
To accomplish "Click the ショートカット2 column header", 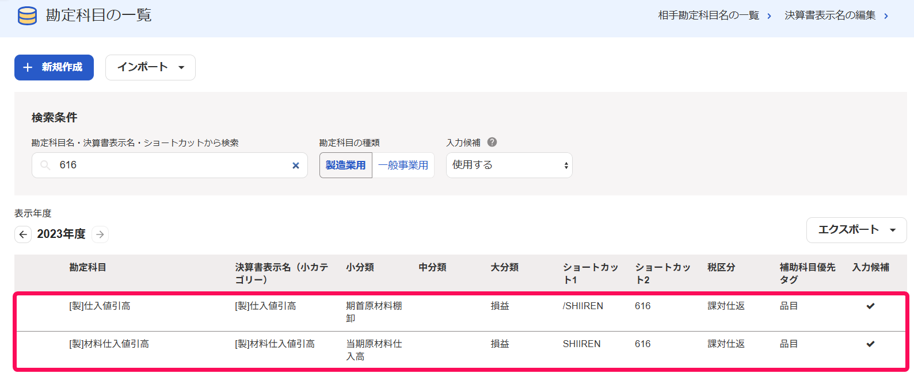I will pos(663,274).
